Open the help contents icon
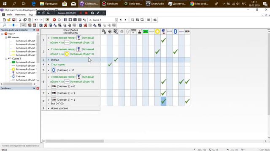 click(x=47, y=20)
